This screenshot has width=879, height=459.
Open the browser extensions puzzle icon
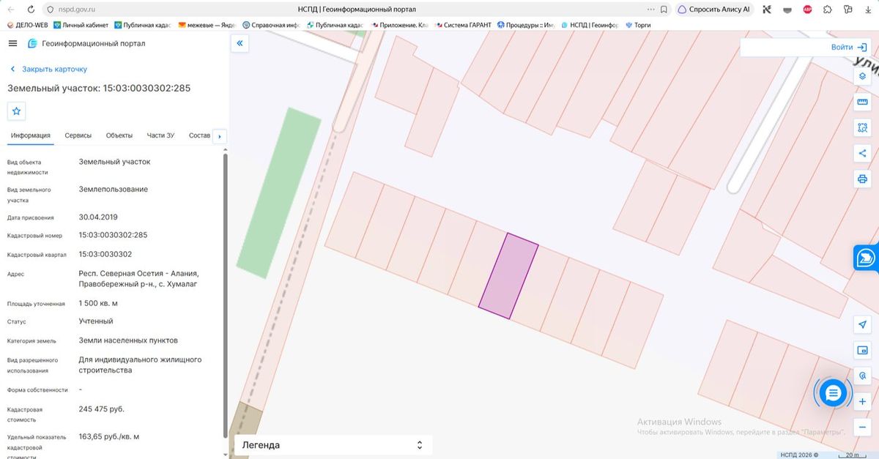click(828, 10)
